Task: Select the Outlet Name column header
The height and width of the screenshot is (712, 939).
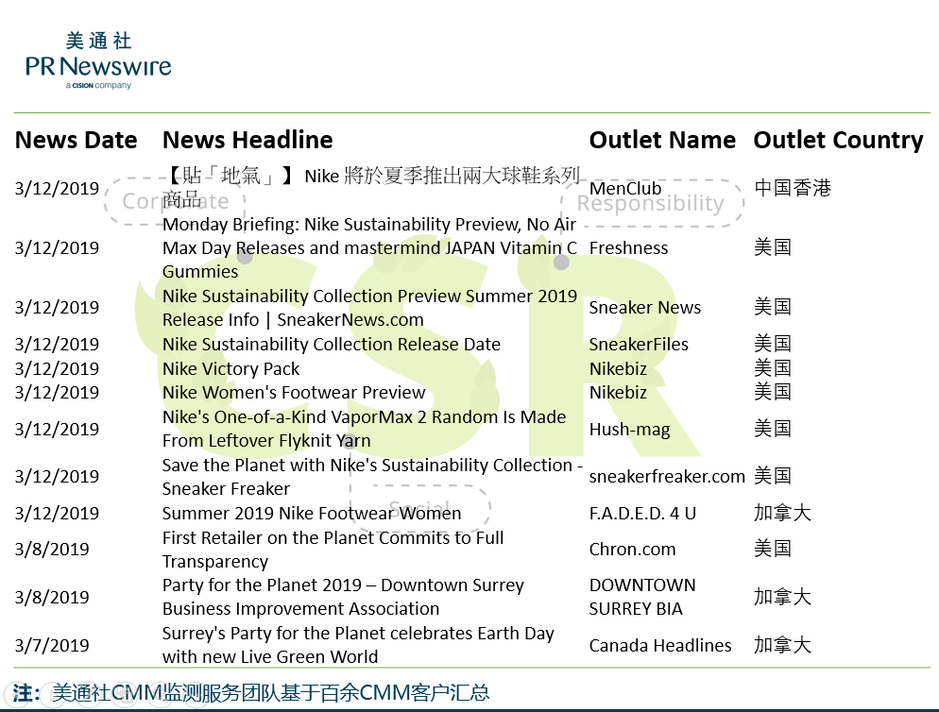Action: click(x=662, y=140)
